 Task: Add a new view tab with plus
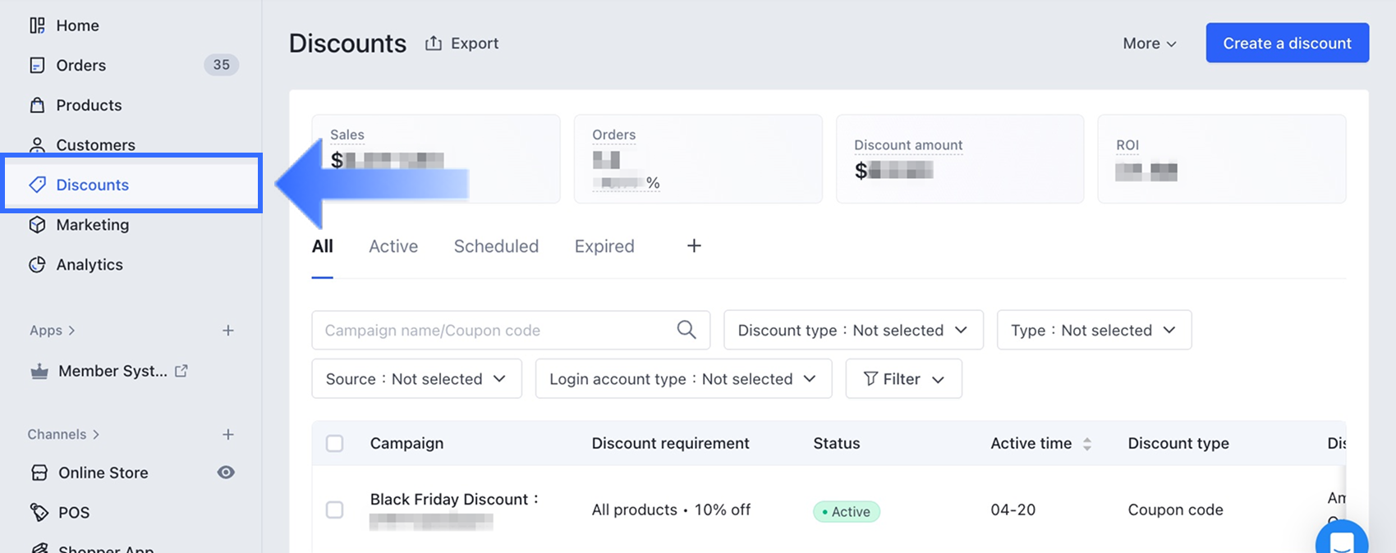694,246
